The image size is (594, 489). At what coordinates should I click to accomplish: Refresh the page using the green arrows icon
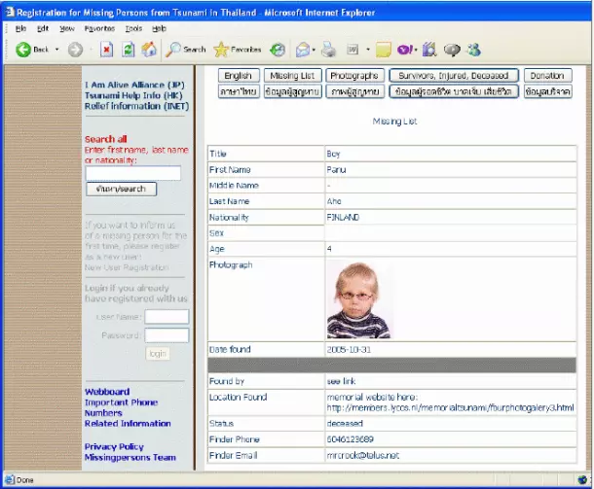point(128,50)
